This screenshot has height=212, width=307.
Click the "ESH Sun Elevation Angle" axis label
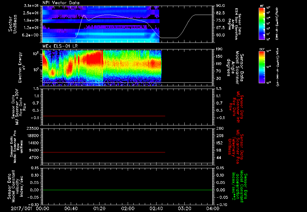pyautogui.click(x=234, y=24)
